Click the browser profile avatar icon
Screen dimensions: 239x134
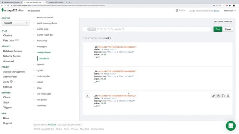coord(234,6)
